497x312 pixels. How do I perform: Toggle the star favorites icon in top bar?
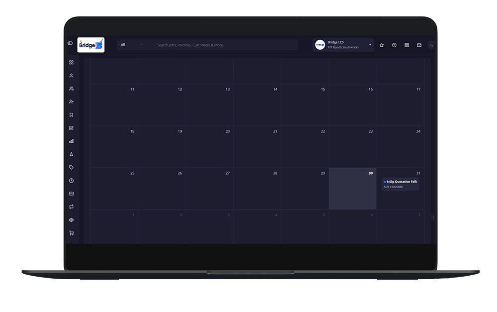tap(381, 45)
